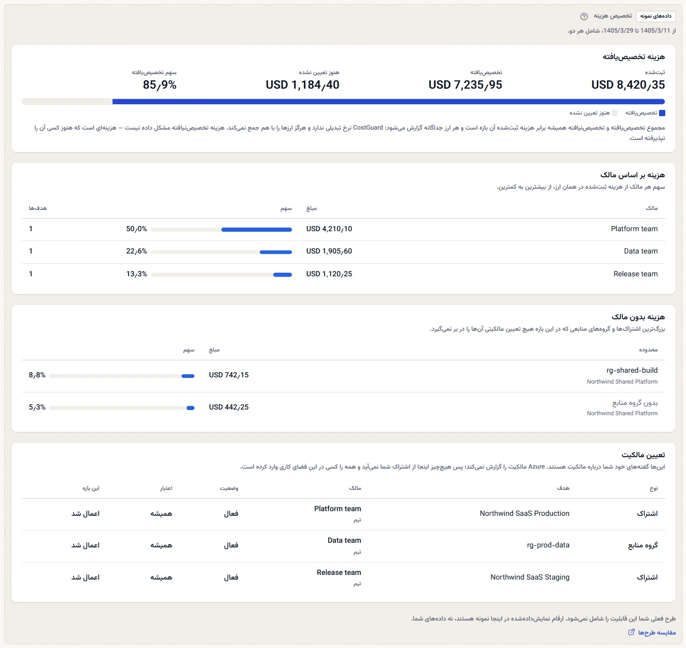Screen dimensions: 686x648
Task: Select the rg-shared-build scope
Action: [x=632, y=371]
